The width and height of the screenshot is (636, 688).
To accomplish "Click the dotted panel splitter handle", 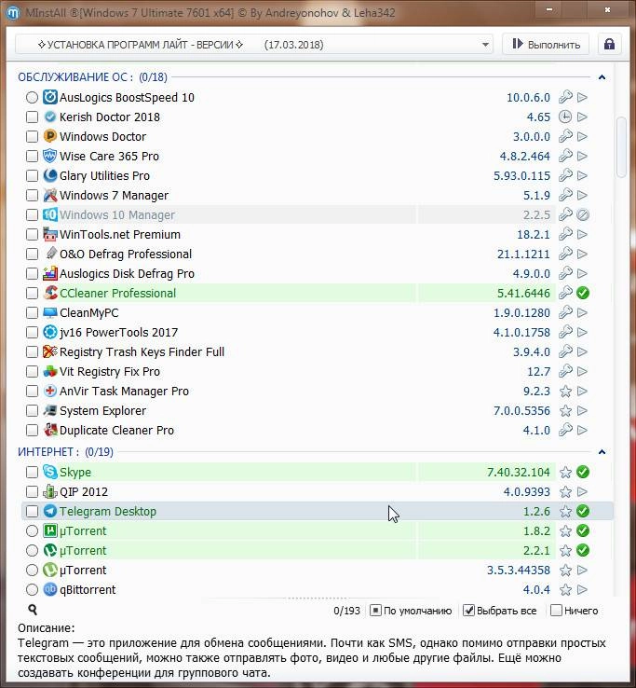I will point(318,599).
